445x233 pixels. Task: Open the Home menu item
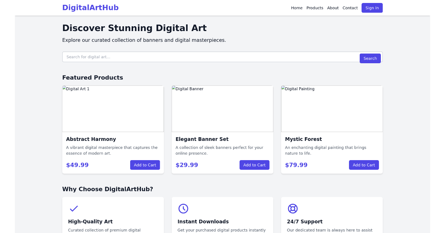297,8
